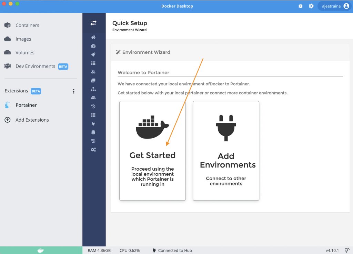Go to Volumes in Docker Desktop sidebar
The width and height of the screenshot is (353, 254).
pos(25,52)
